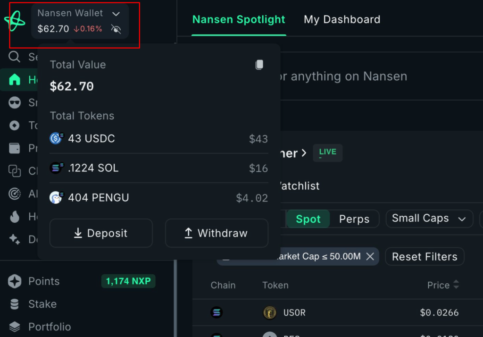Select the flame Hot Contracts sidebar icon
The width and height of the screenshot is (483, 337).
click(14, 216)
